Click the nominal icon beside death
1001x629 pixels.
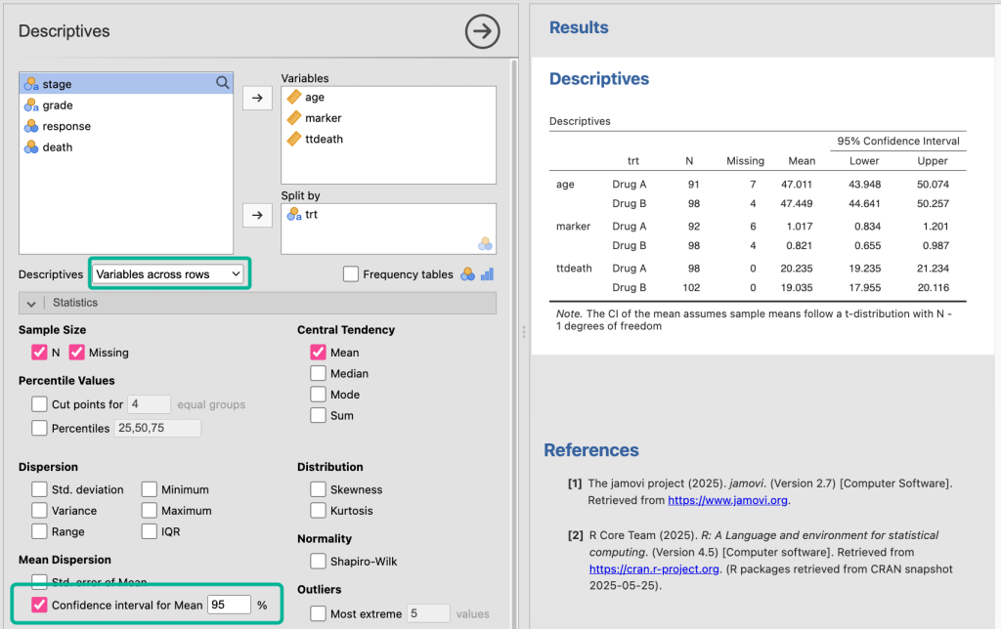[x=31, y=147]
